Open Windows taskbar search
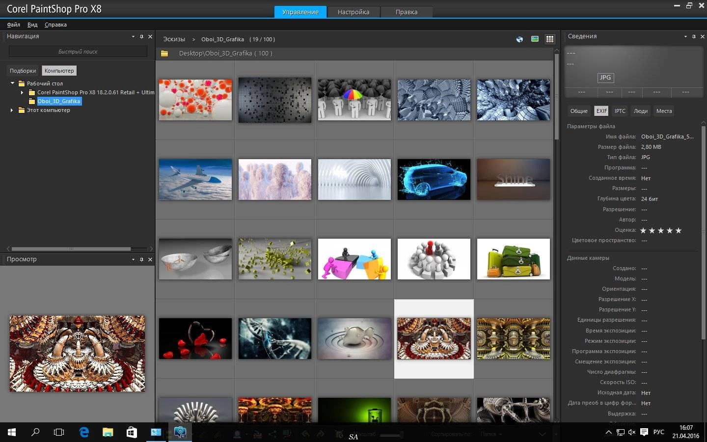Viewport: 707px width, 442px height. coord(35,432)
